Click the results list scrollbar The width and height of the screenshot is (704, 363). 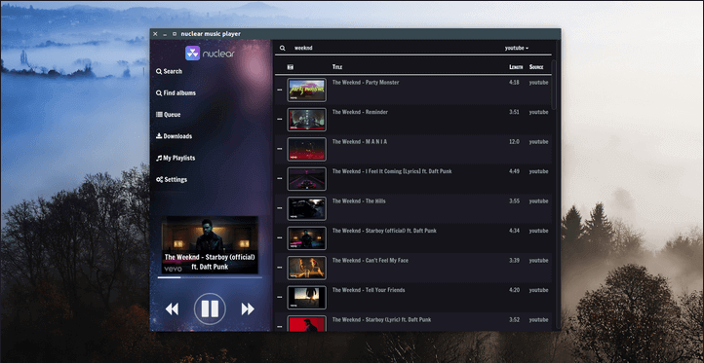pyautogui.click(x=554, y=85)
